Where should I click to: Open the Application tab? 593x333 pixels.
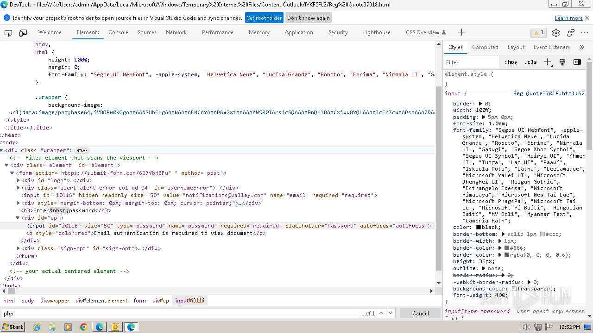(x=299, y=32)
